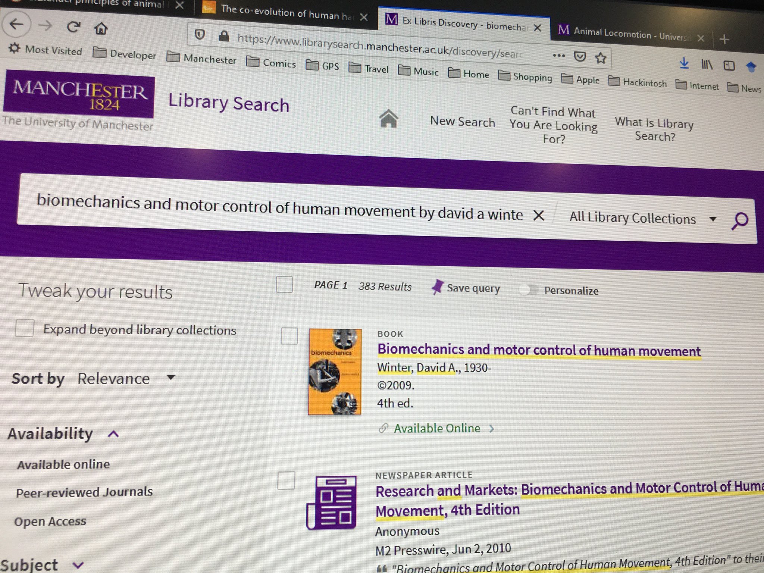Screen dimensions: 764x573
Task: Click the Save query pin icon
Action: (x=437, y=287)
